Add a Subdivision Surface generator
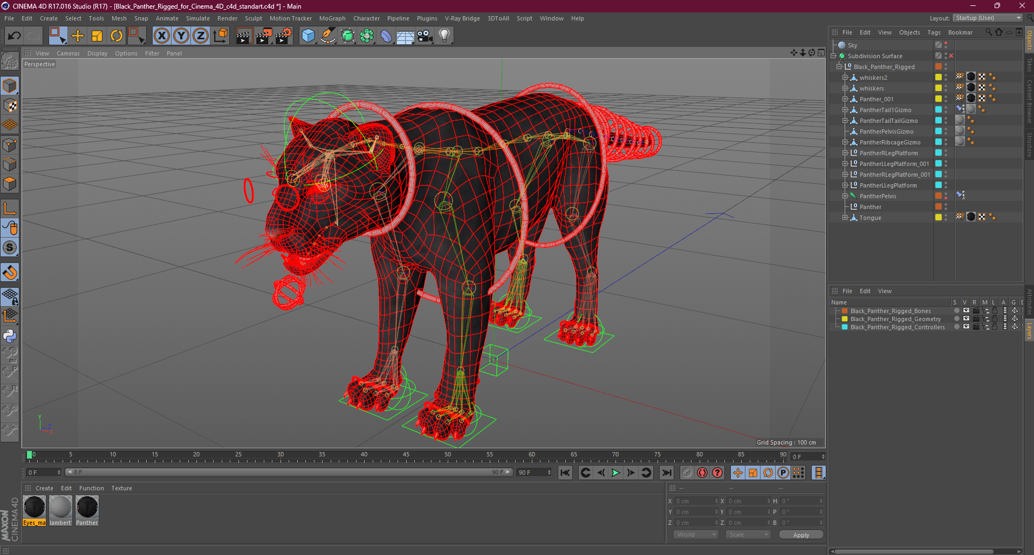The width and height of the screenshot is (1034, 555). (347, 36)
